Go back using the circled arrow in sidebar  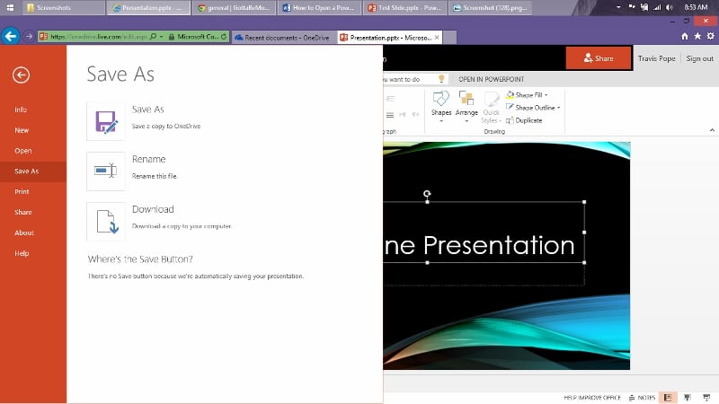[21, 75]
